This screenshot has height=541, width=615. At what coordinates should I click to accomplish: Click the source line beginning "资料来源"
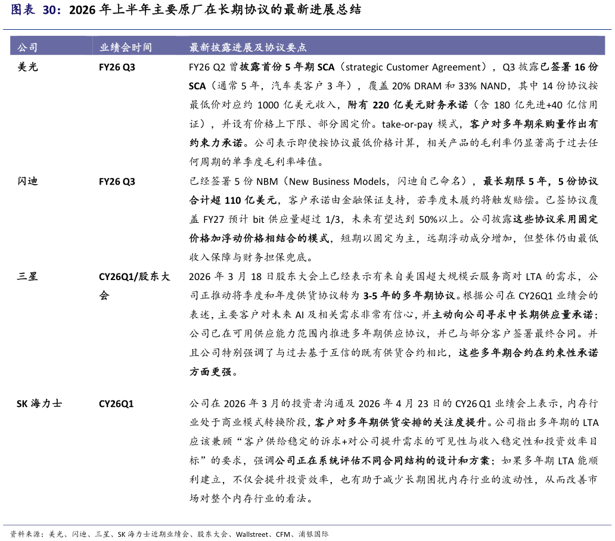(x=169, y=534)
